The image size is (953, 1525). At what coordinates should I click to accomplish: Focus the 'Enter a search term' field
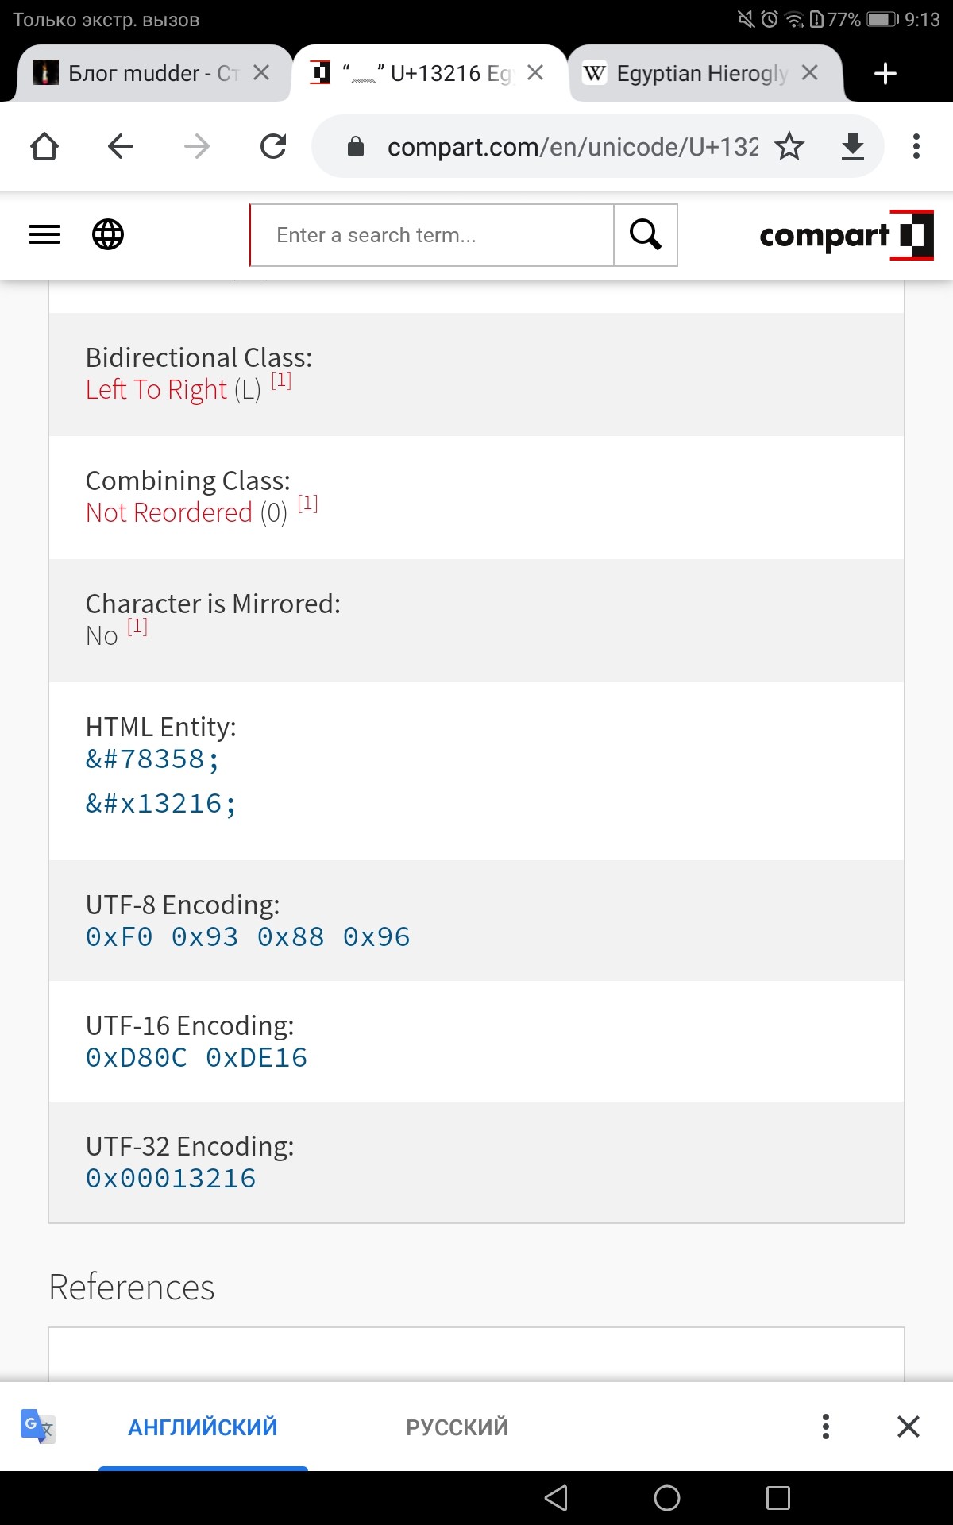432,235
